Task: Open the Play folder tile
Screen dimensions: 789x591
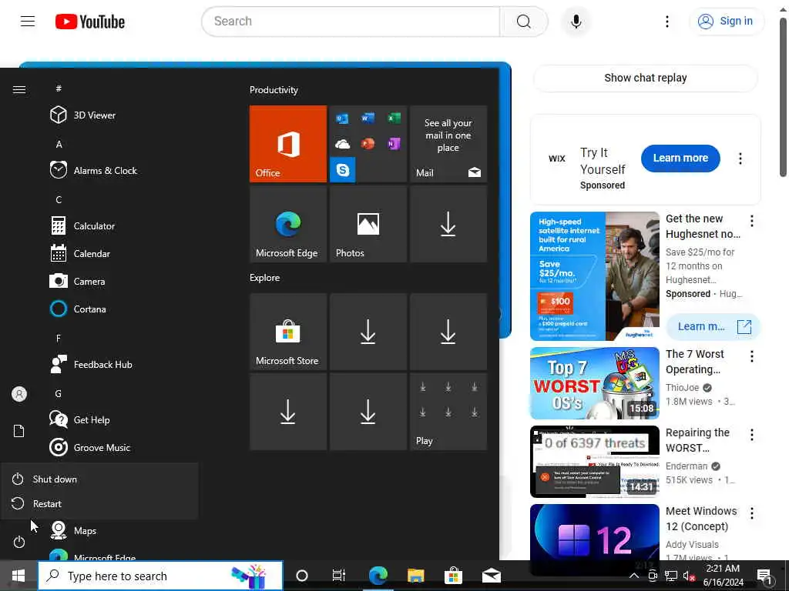Action: click(x=448, y=412)
